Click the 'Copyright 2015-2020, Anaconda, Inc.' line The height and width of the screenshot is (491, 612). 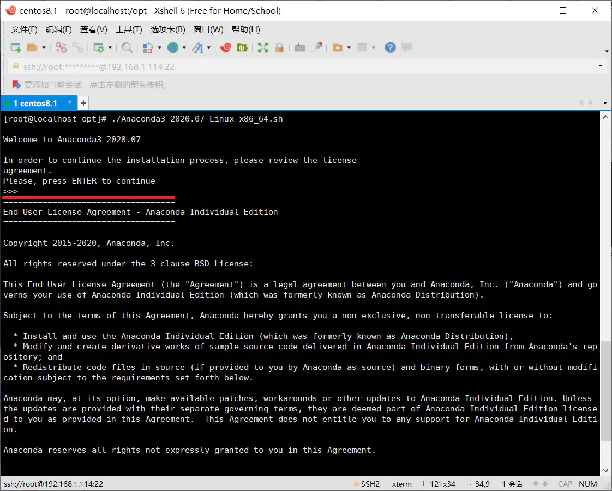click(x=88, y=243)
